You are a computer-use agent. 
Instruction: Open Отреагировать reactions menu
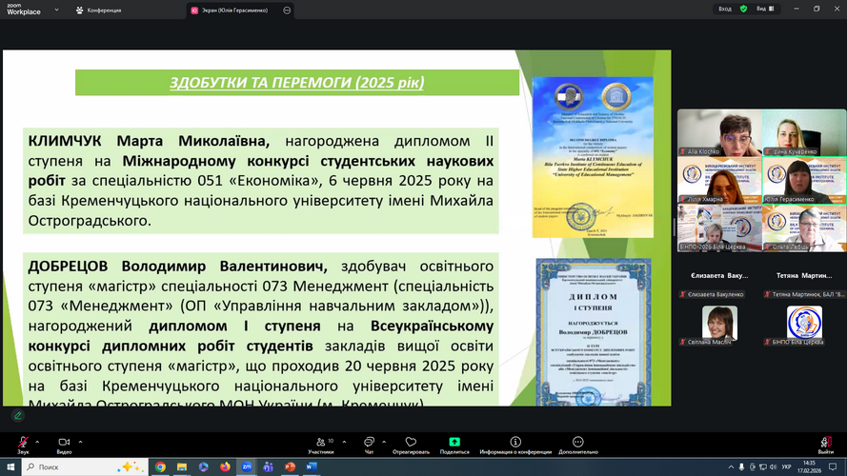click(x=411, y=445)
